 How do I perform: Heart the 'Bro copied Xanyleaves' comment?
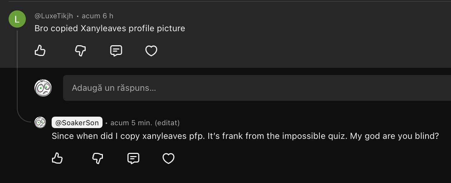point(151,51)
